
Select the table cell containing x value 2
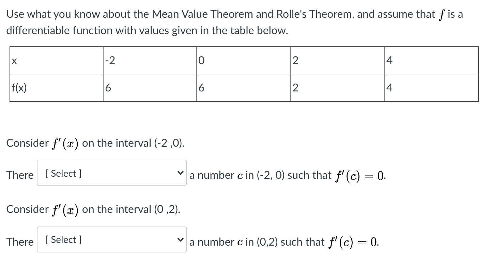[x=337, y=60]
